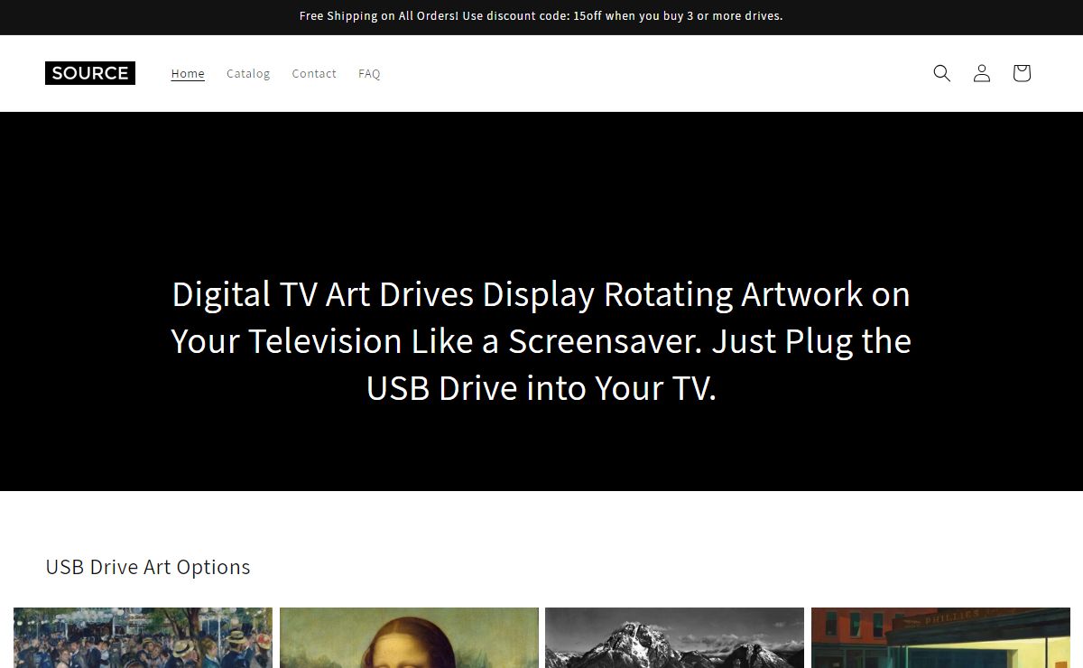
Task: Open the shopping cart icon
Action: coord(1021,73)
